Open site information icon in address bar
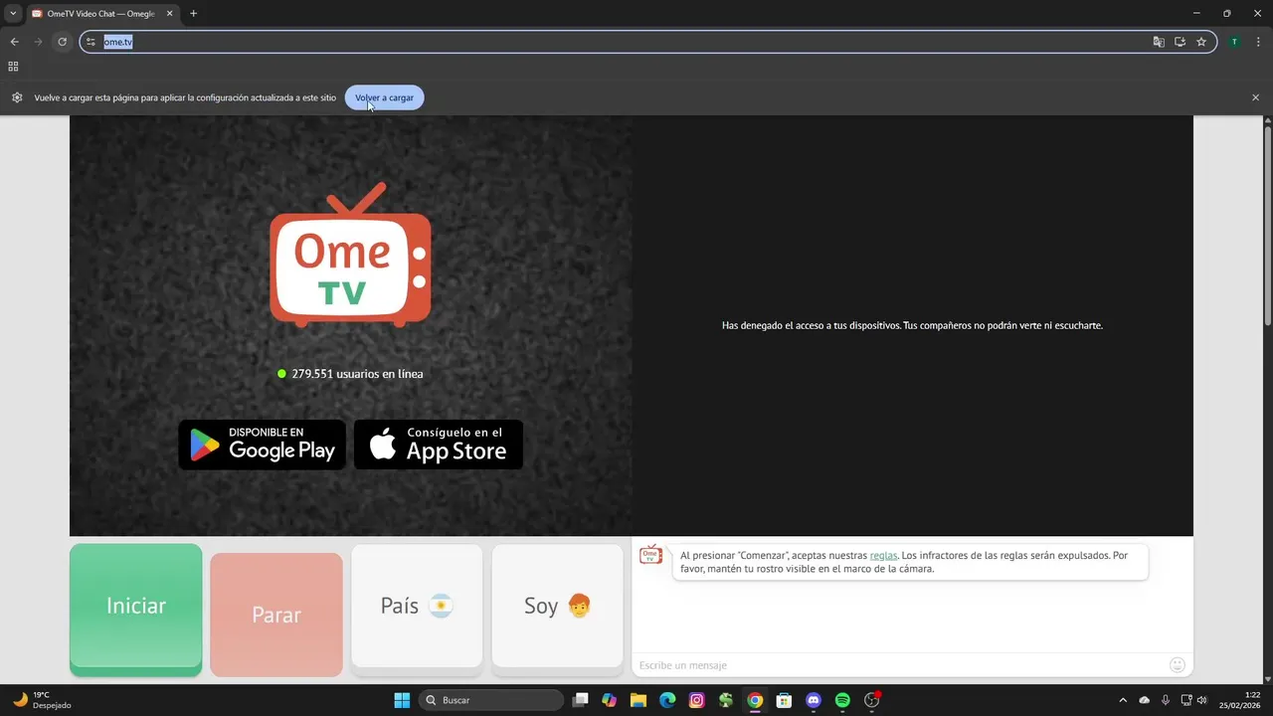The height and width of the screenshot is (716, 1273). coord(91,42)
